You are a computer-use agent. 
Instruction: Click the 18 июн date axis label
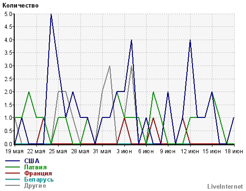(x=234, y=151)
